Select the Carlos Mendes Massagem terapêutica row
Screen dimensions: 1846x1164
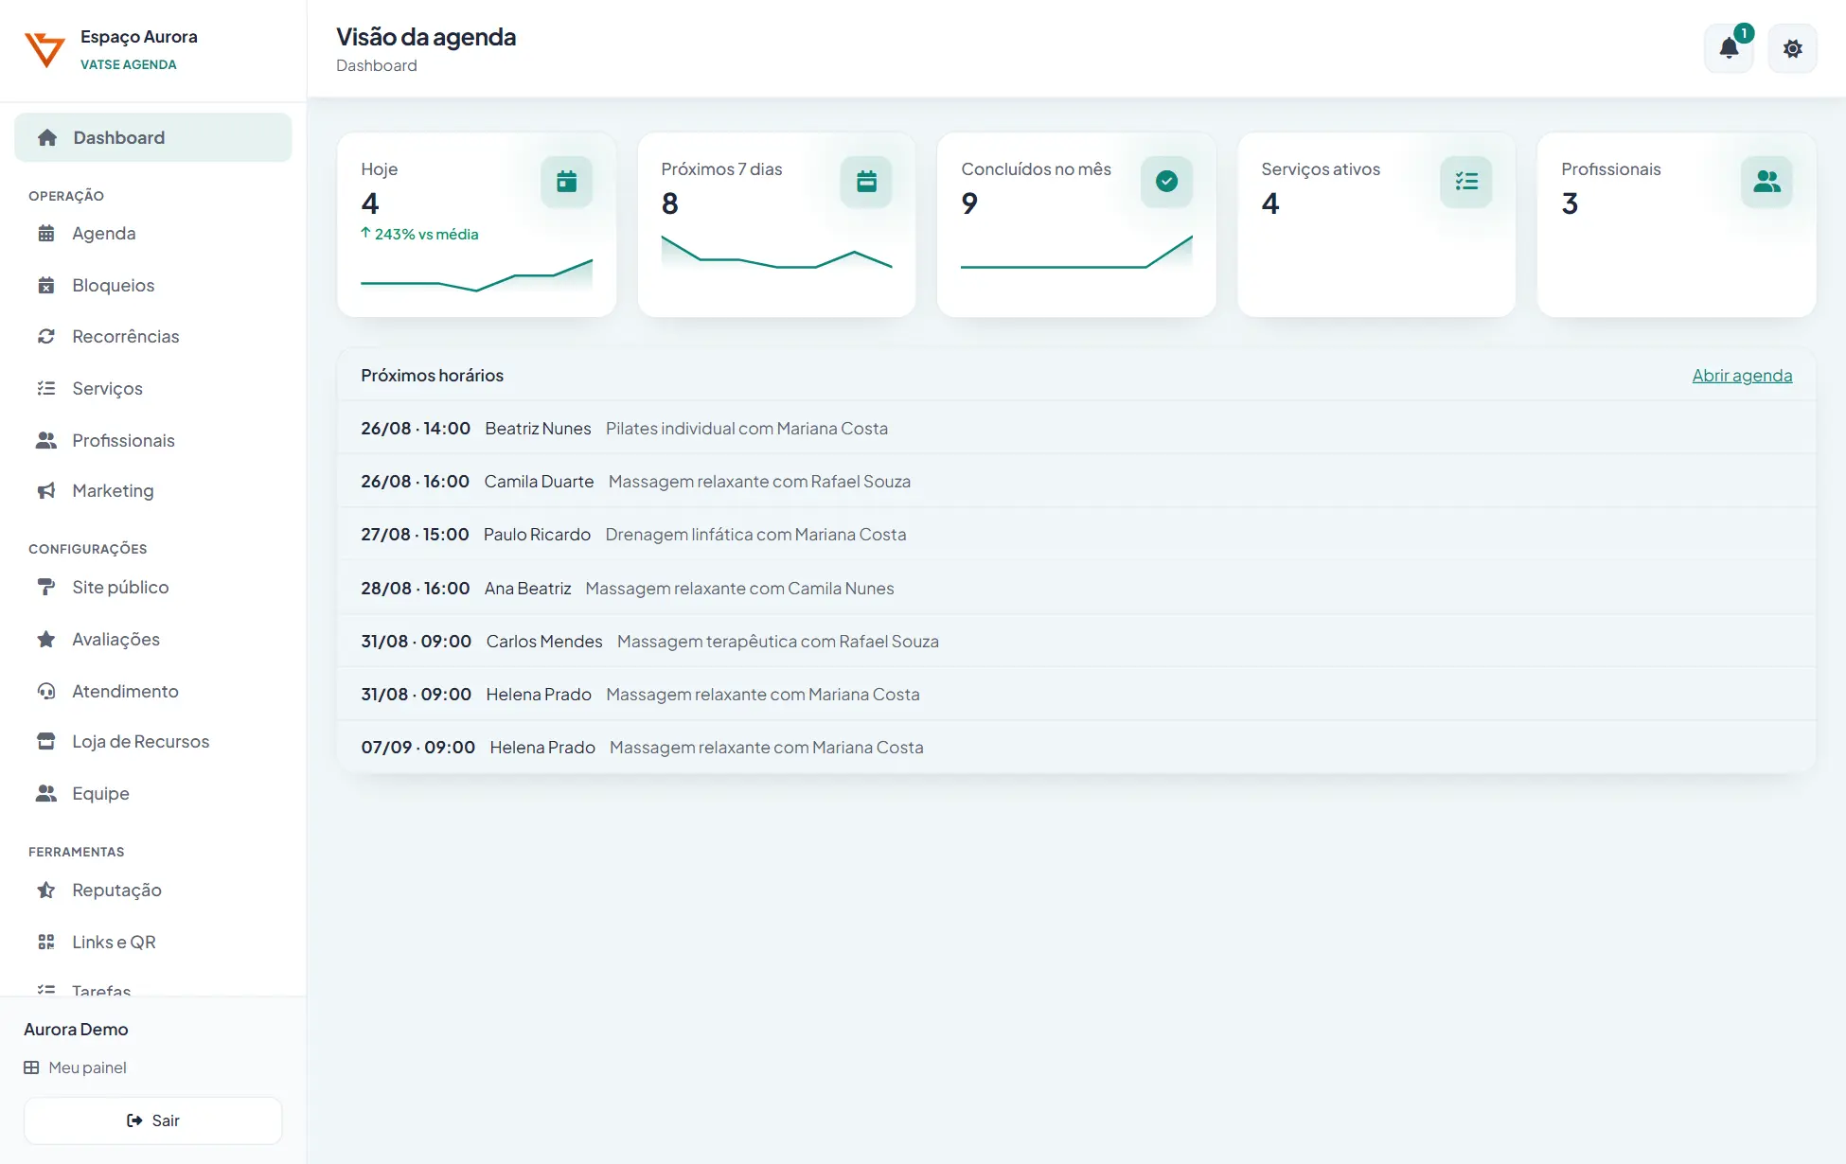[x=1076, y=642]
